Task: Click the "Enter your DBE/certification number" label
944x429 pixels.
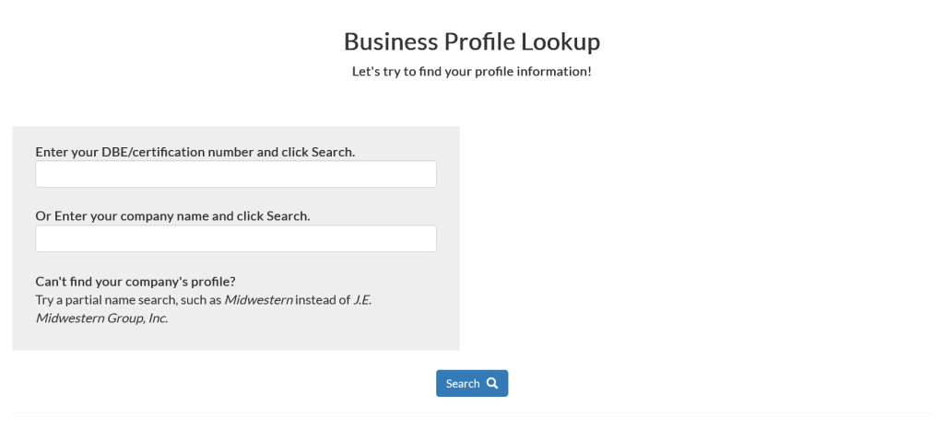Action: click(x=143, y=152)
